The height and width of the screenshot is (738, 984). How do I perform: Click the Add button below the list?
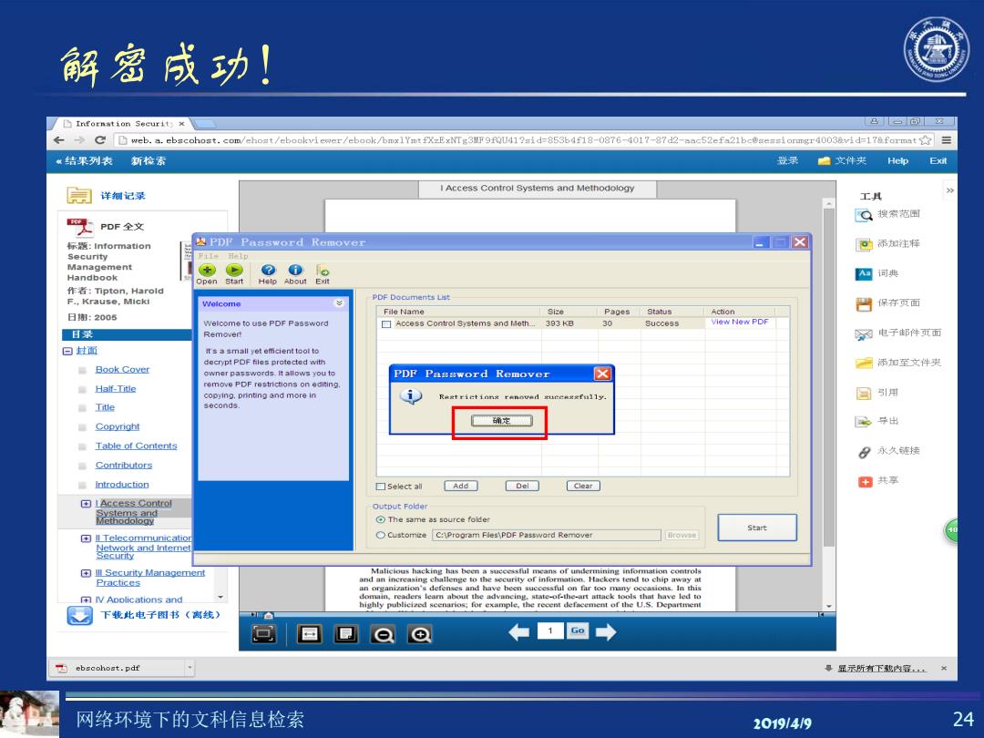click(461, 486)
